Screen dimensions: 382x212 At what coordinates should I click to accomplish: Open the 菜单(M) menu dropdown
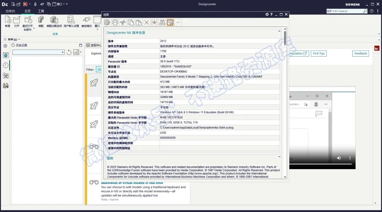pyautogui.click(x=12, y=39)
